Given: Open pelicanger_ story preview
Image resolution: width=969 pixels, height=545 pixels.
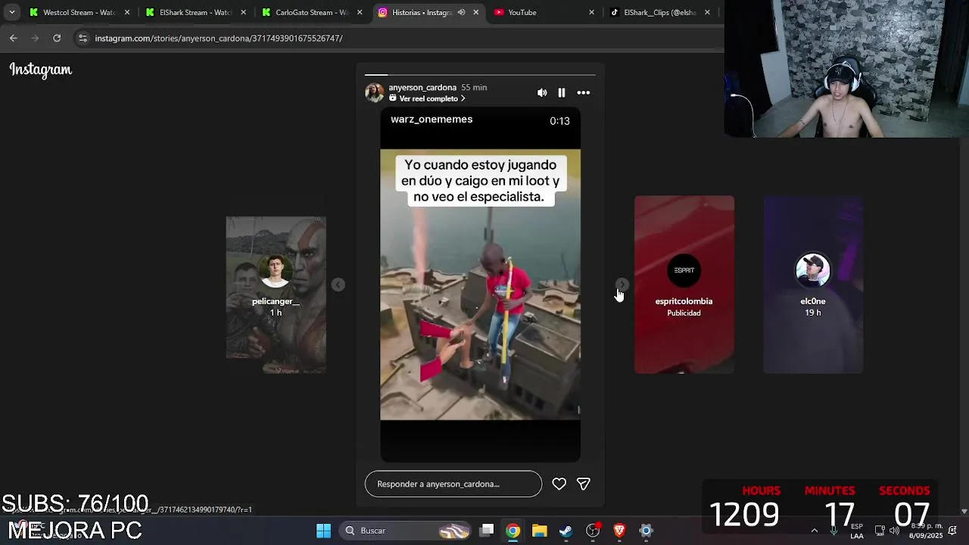Looking at the screenshot, I should tap(276, 295).
